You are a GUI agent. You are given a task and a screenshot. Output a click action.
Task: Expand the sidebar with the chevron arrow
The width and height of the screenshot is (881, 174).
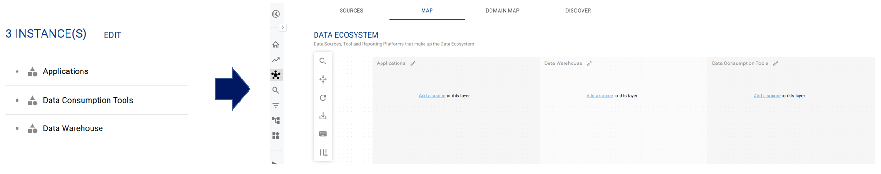[283, 28]
